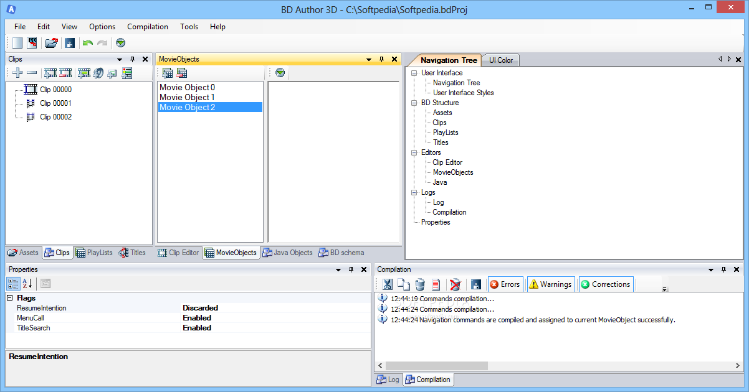Click the green compile icon in main toolbar
The height and width of the screenshot is (392, 749).
(x=121, y=43)
